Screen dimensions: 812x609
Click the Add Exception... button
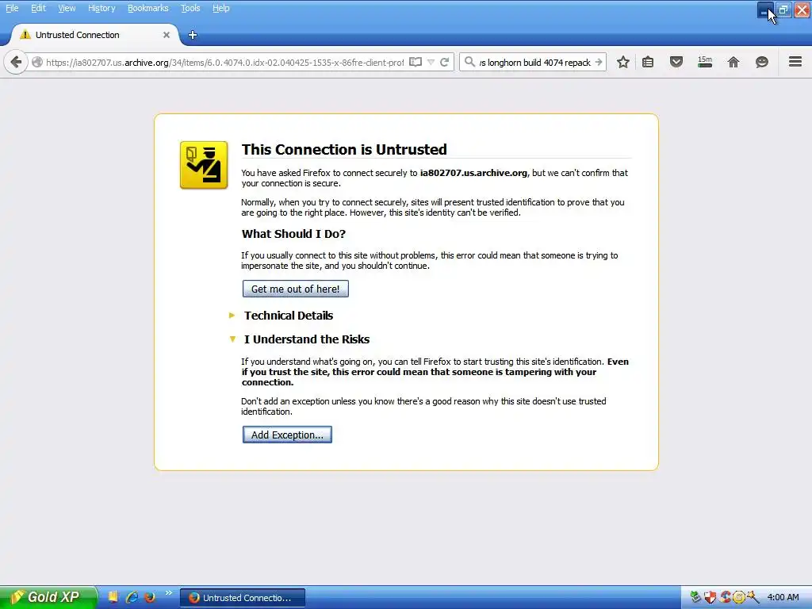(x=287, y=435)
